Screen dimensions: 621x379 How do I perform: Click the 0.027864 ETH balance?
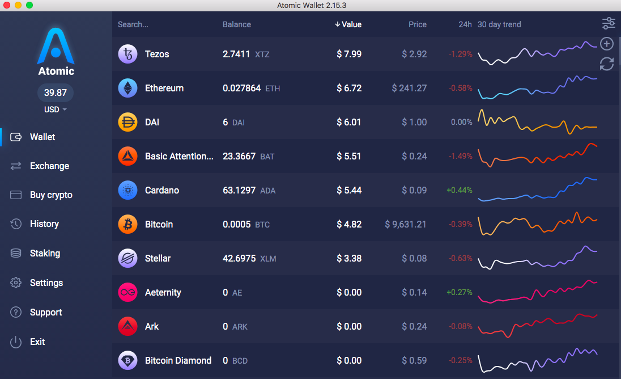tap(251, 89)
